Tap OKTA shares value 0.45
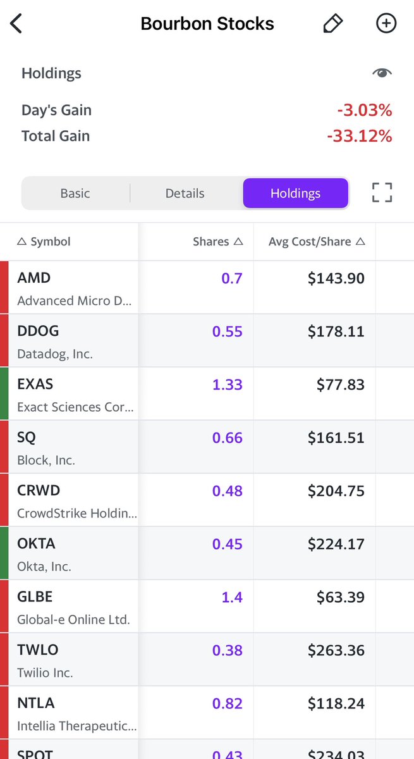The height and width of the screenshot is (759, 414). click(228, 544)
